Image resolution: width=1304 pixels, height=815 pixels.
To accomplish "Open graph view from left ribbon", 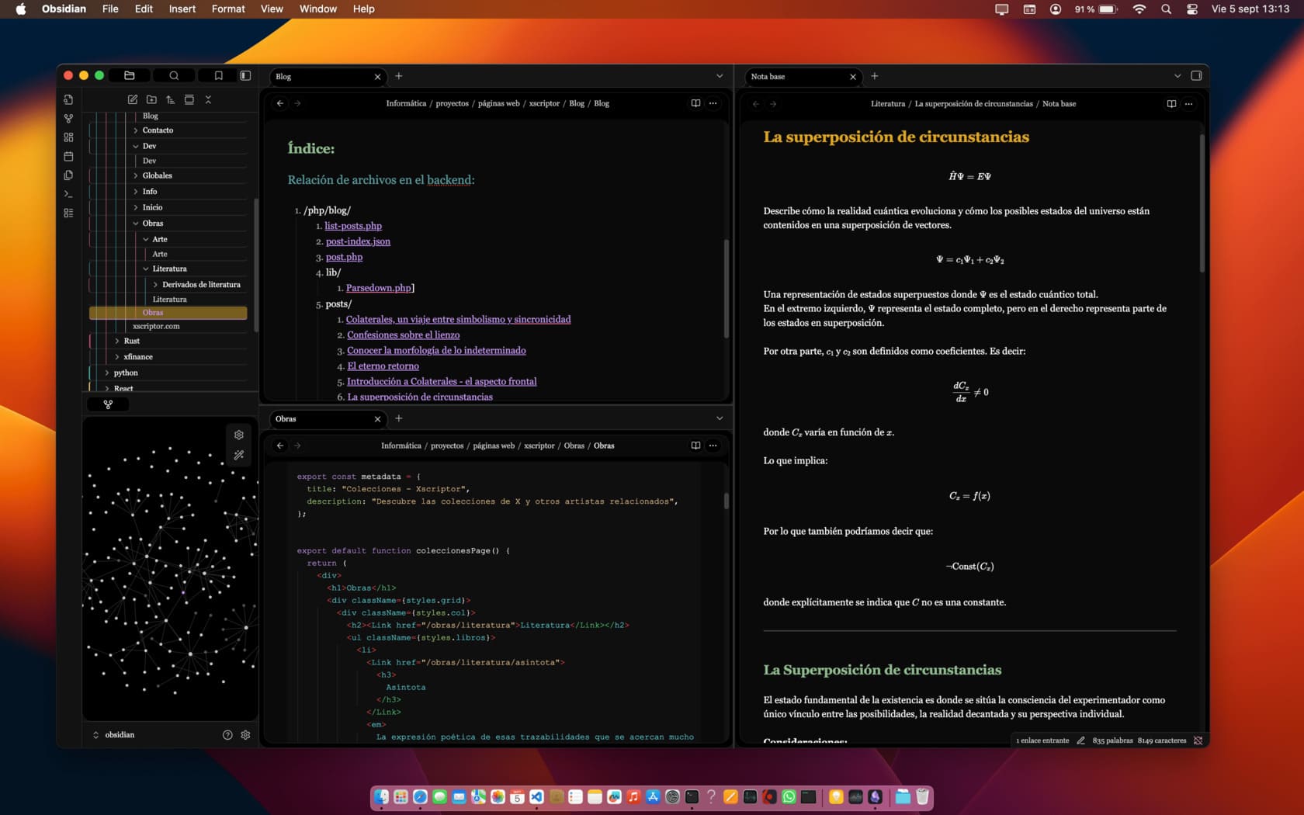I will coord(68,119).
